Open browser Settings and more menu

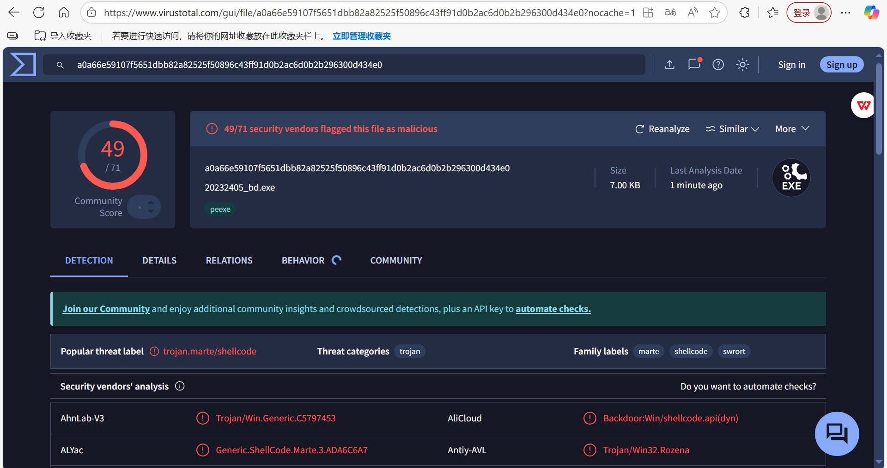846,12
